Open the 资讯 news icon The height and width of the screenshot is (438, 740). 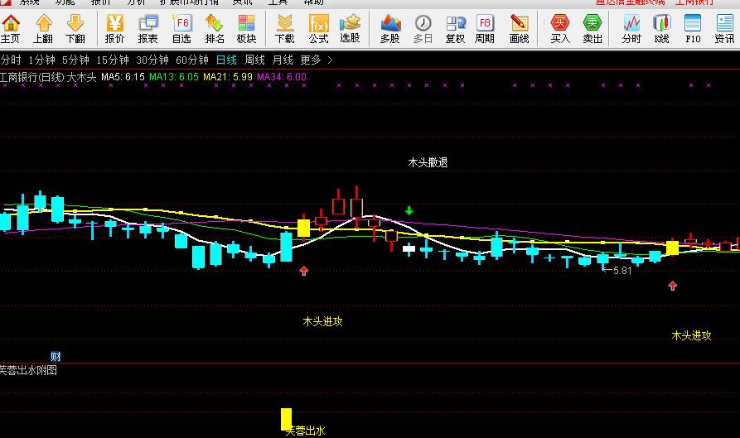click(724, 29)
